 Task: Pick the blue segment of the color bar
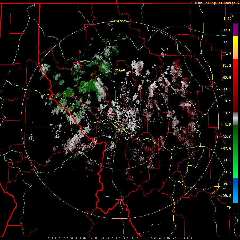tap(235, 190)
